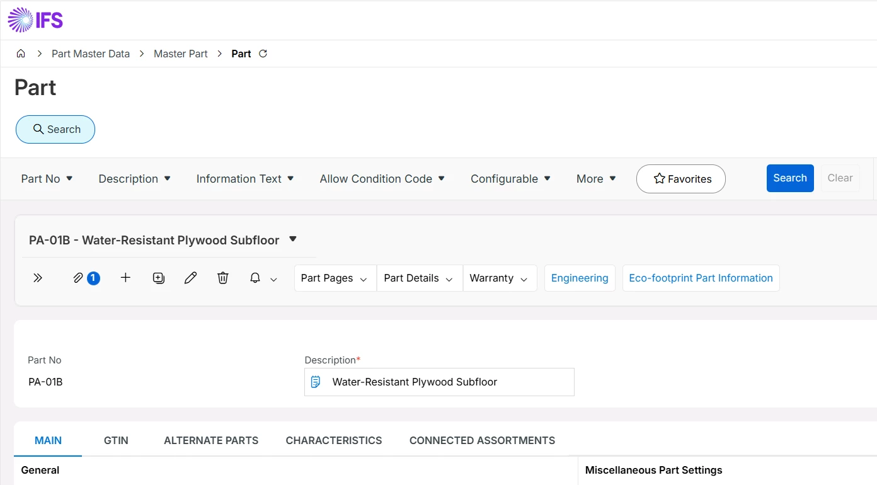Screen dimensions: 877x485
Task: Expand Warranty menu
Action: pos(499,278)
